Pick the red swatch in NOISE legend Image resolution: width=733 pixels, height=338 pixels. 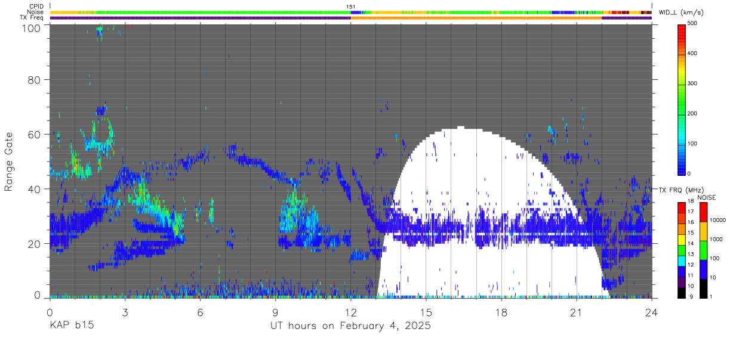click(703, 212)
